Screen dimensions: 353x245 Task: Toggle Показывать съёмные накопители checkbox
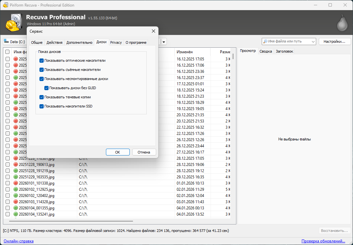(41, 70)
